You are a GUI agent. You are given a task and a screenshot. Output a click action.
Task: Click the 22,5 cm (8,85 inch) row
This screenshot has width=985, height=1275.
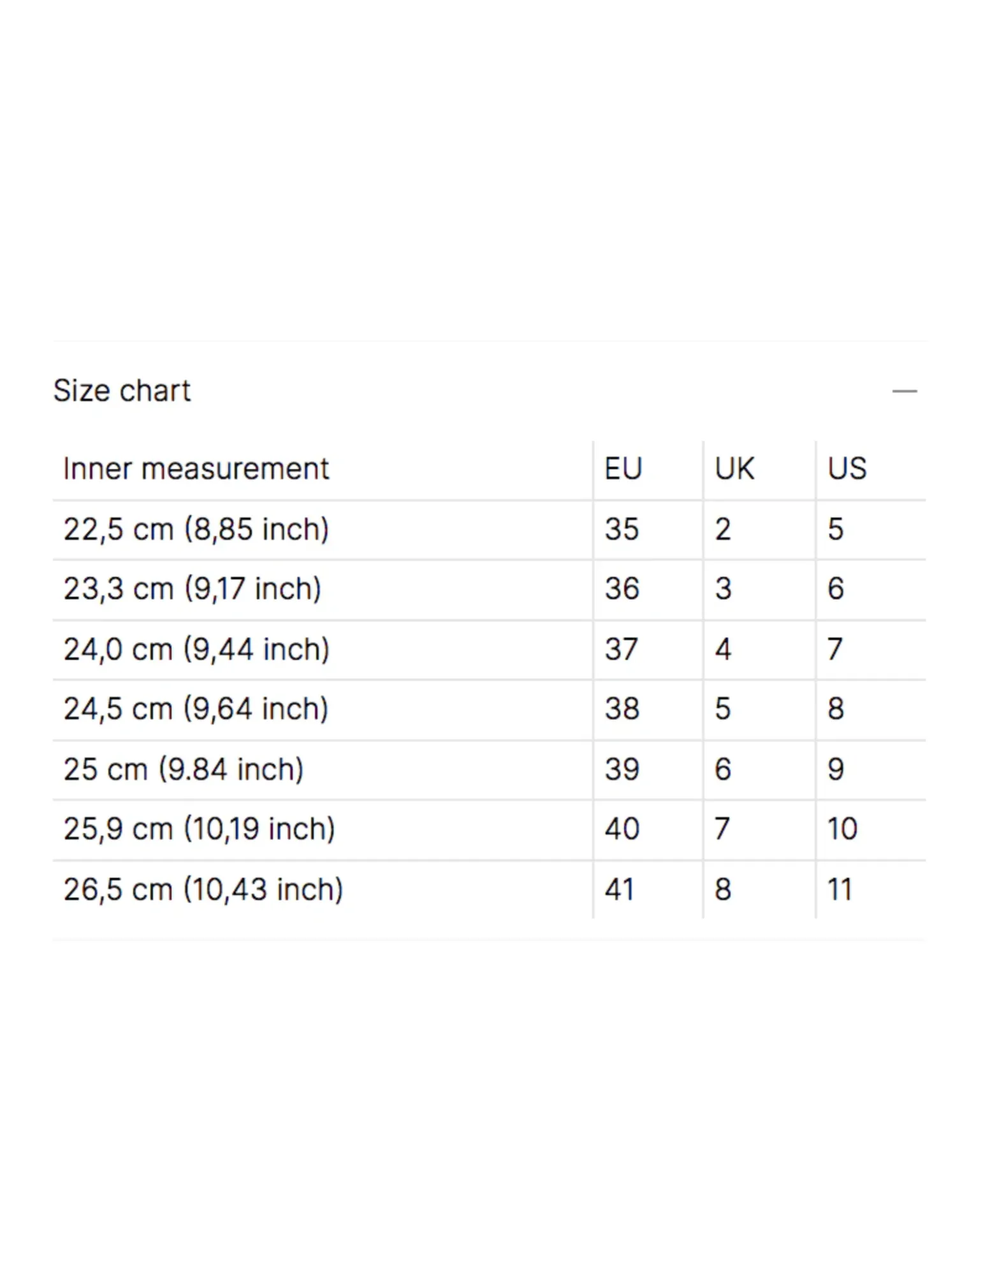tap(489, 530)
